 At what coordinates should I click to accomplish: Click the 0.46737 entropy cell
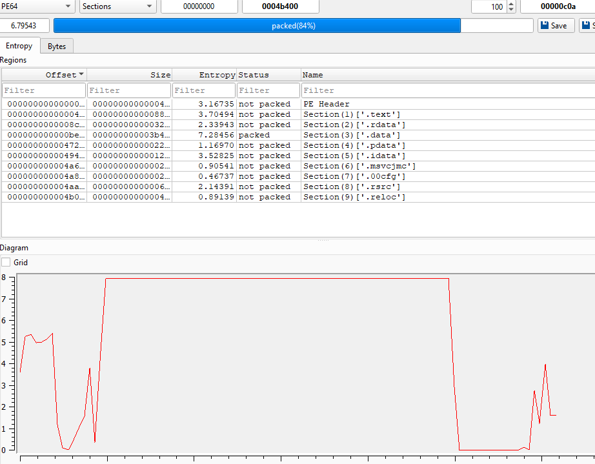205,176
